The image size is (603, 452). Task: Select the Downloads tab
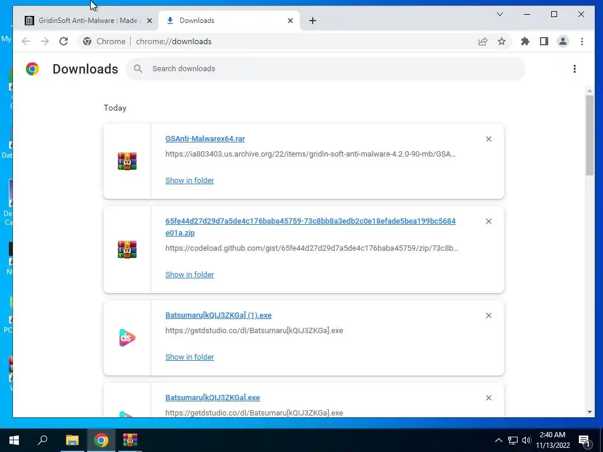[x=230, y=21]
